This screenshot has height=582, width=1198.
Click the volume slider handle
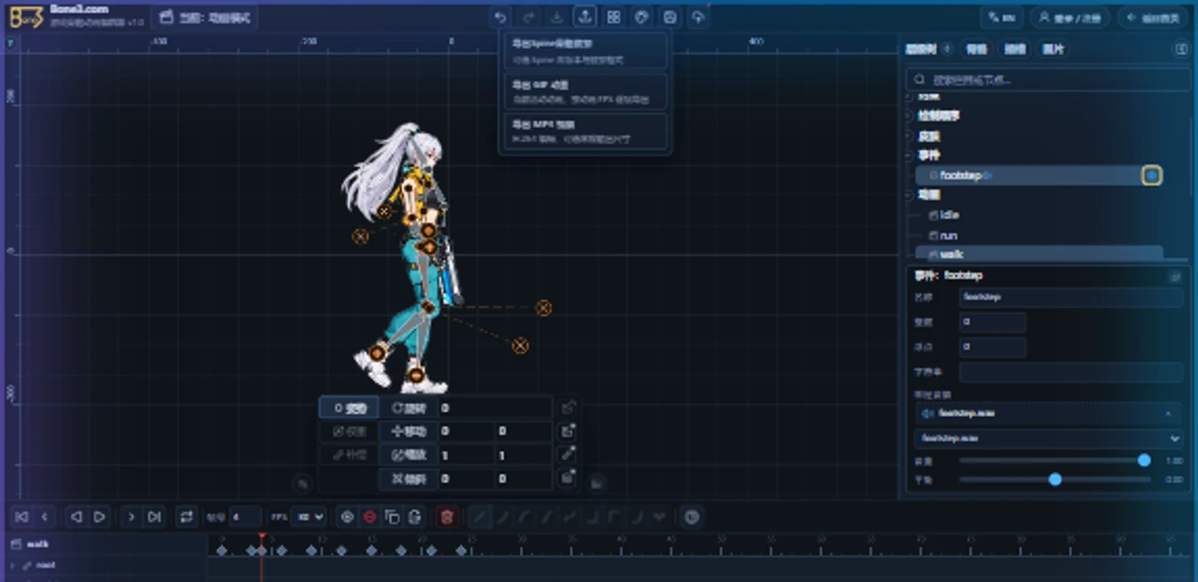tap(1144, 460)
